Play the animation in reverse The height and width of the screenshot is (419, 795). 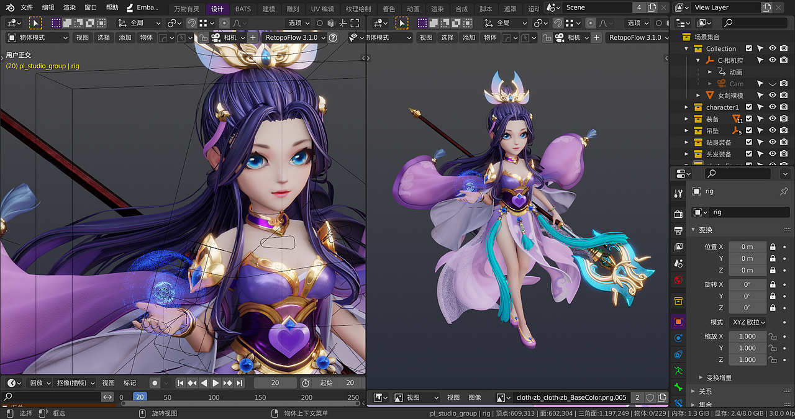[204, 383]
